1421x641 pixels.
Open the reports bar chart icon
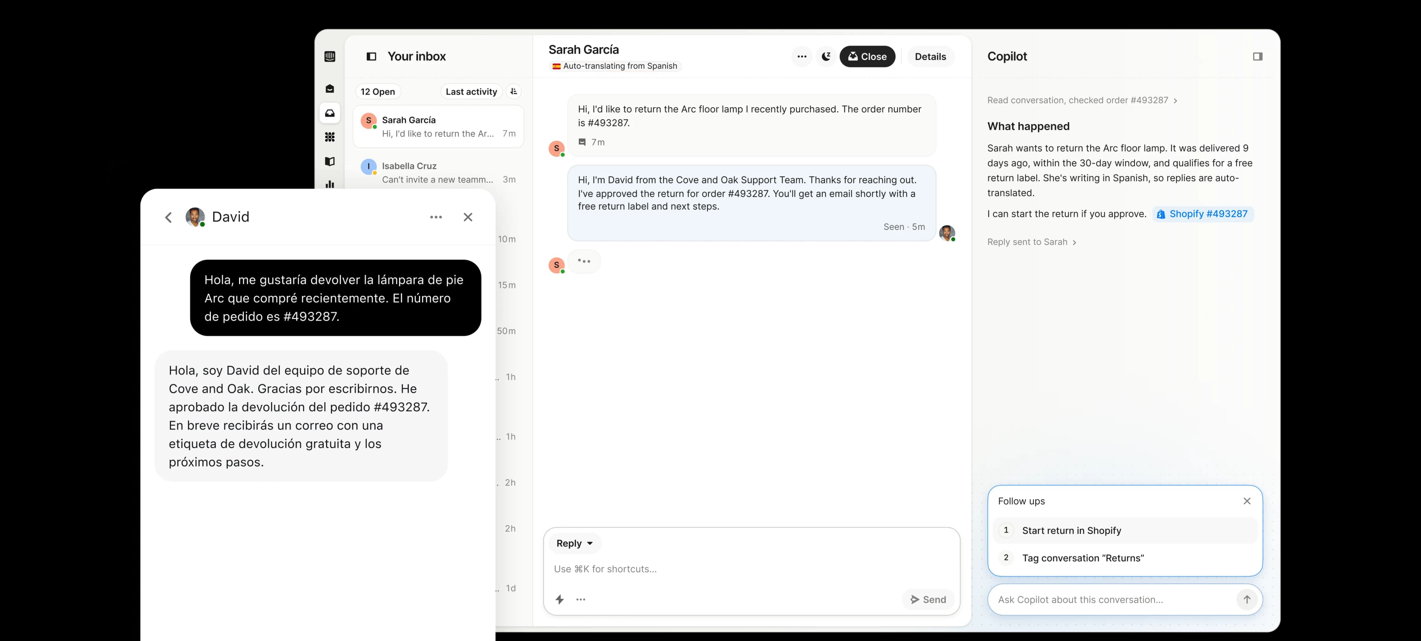pos(330,184)
